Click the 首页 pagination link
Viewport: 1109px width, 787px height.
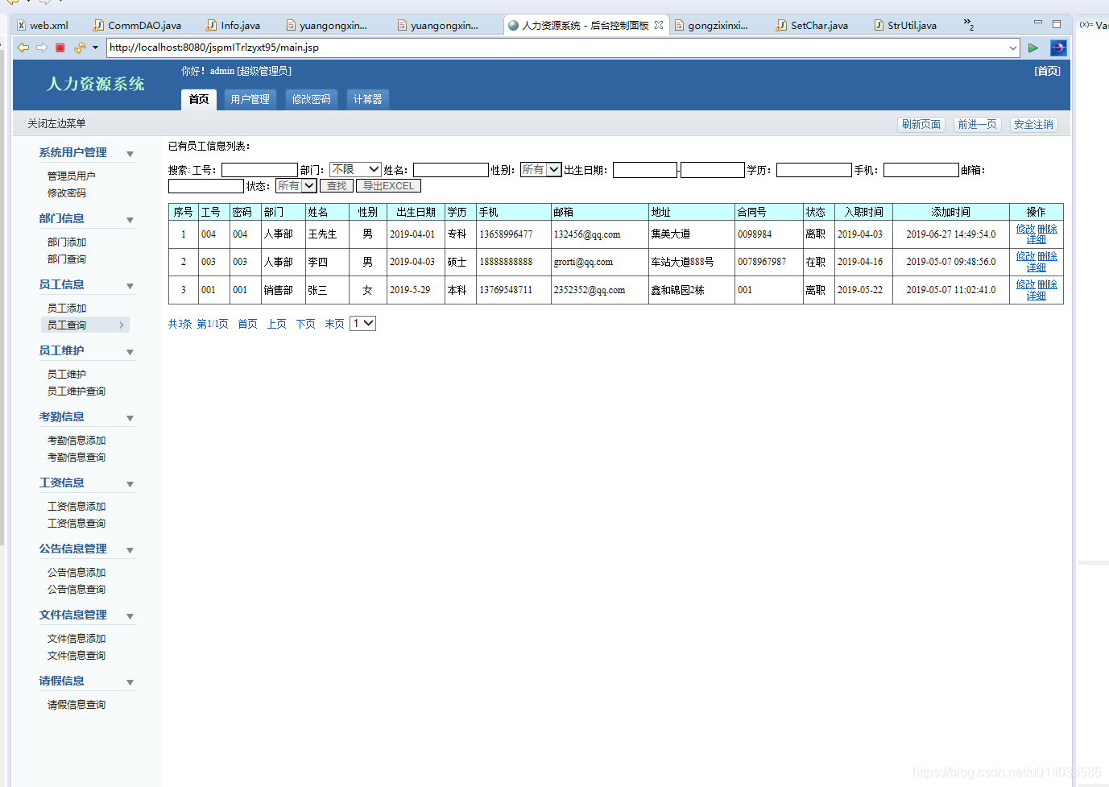pos(247,324)
